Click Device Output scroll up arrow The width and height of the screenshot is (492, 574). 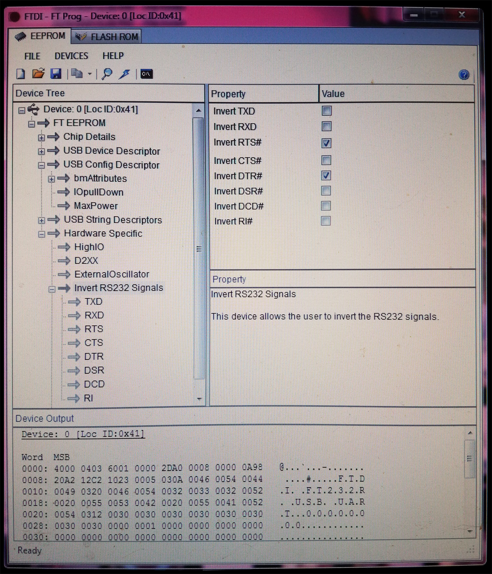click(x=470, y=433)
